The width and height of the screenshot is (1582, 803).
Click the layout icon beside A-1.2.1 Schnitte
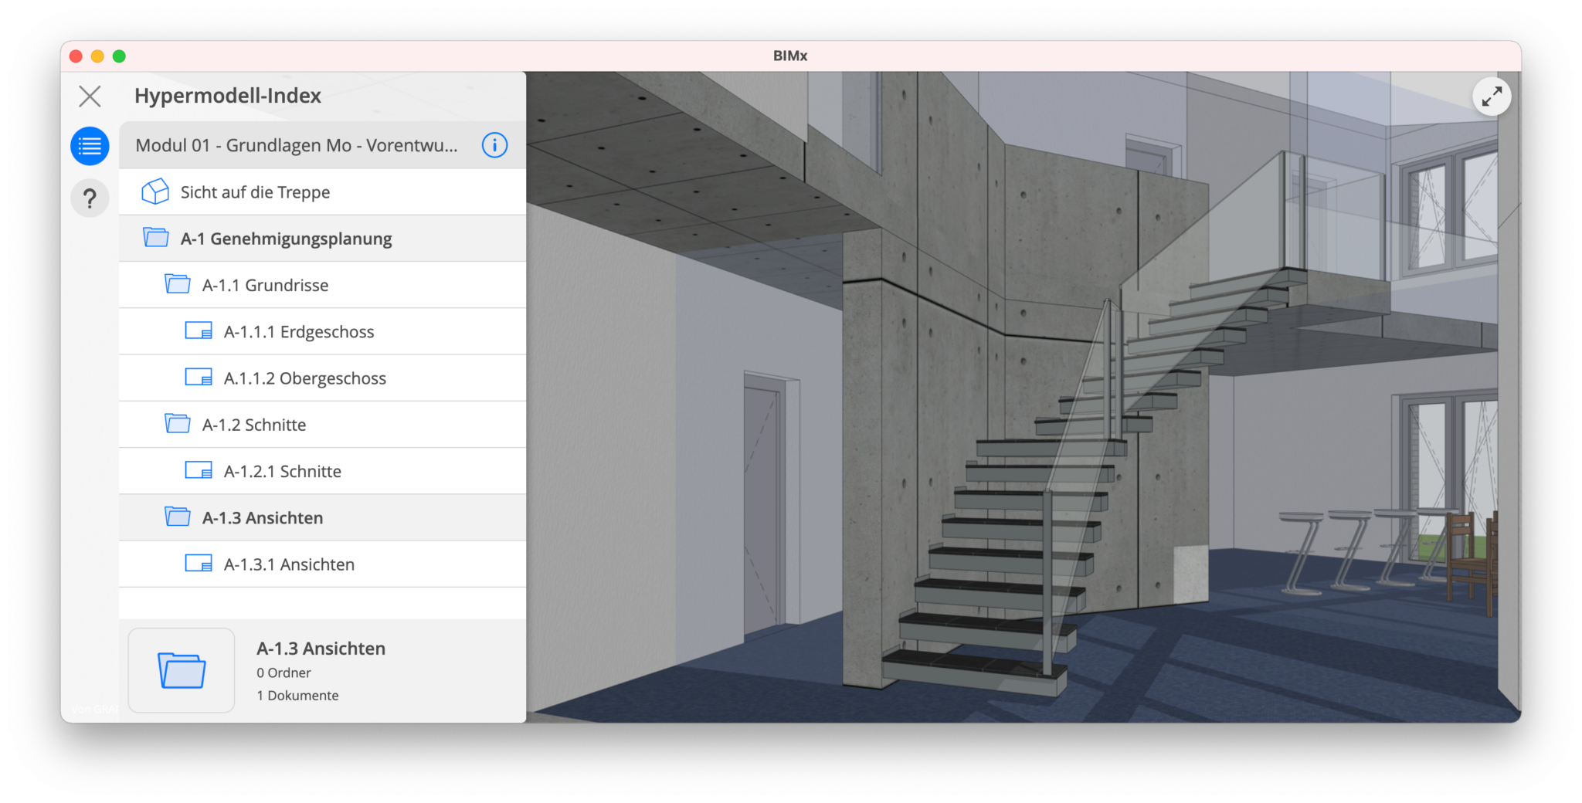(x=199, y=470)
